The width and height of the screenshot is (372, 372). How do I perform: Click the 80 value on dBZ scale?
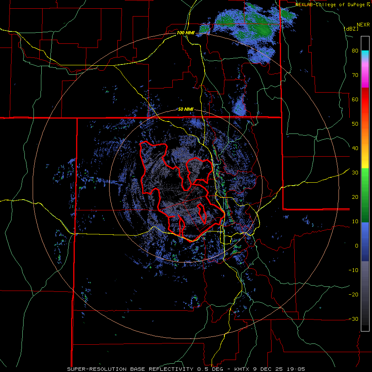[355, 51]
